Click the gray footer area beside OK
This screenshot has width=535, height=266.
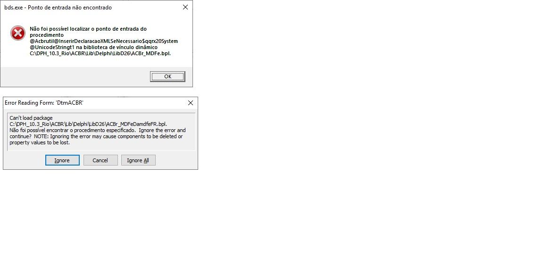pos(75,77)
